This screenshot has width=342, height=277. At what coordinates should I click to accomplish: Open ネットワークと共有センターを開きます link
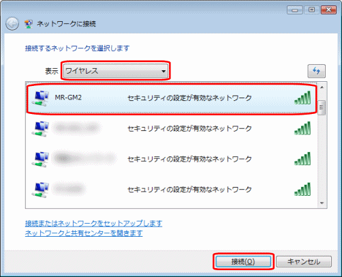[x=84, y=233]
